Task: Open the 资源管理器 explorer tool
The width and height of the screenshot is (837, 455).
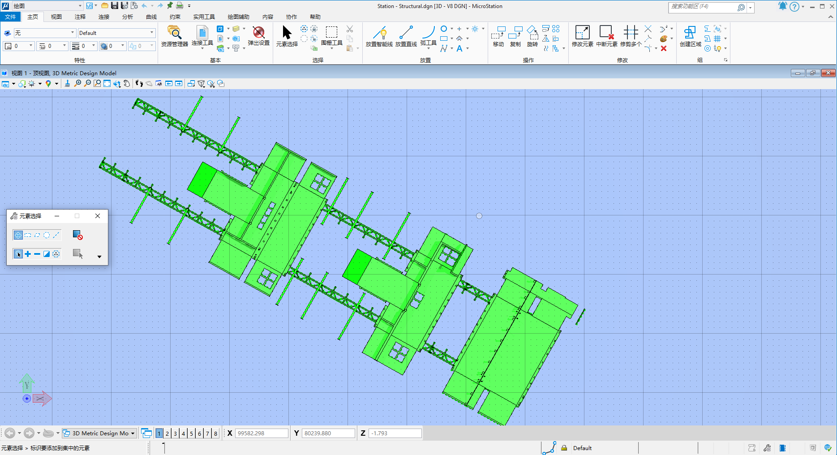Action: [174, 36]
